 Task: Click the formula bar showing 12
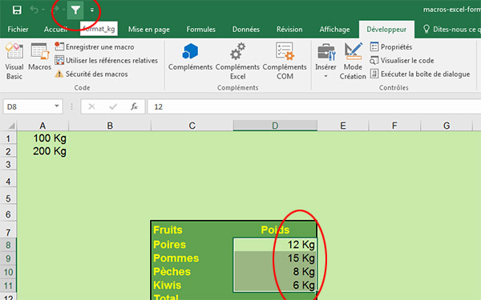click(314, 106)
